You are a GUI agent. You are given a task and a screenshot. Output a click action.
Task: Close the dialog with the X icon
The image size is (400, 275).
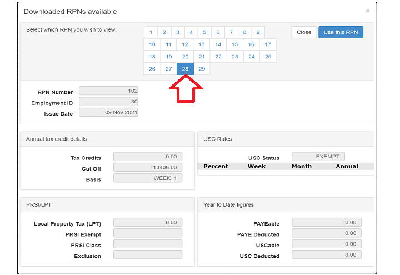367,11
